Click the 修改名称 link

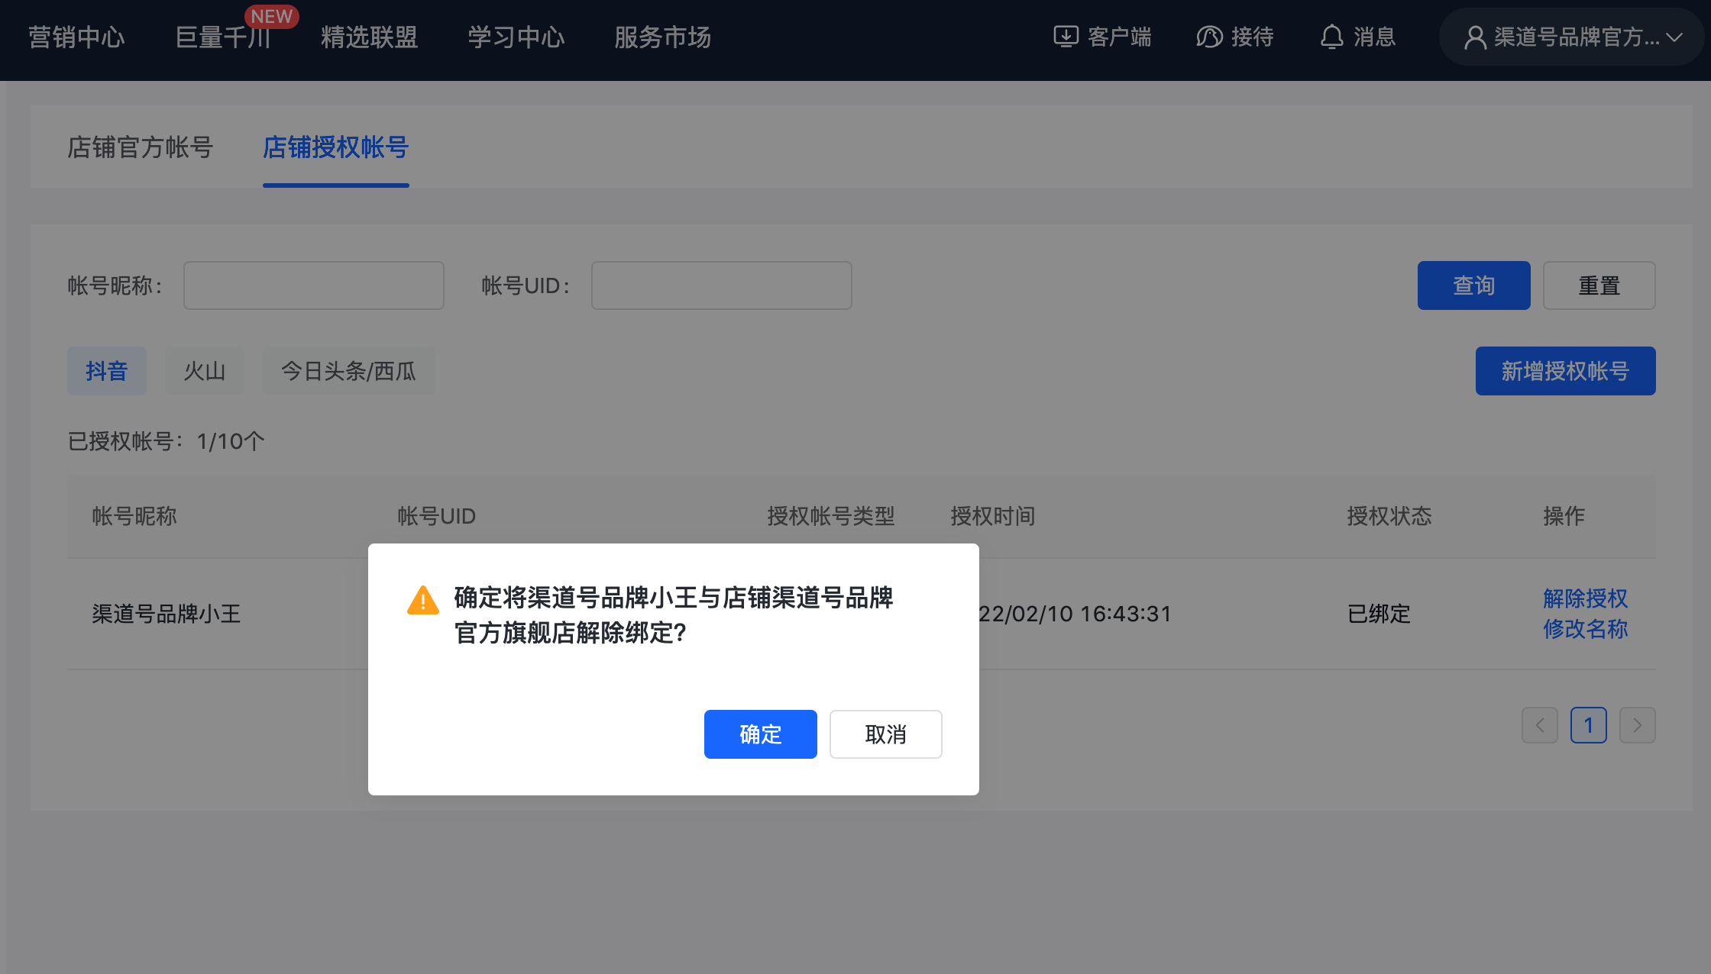[x=1585, y=629]
